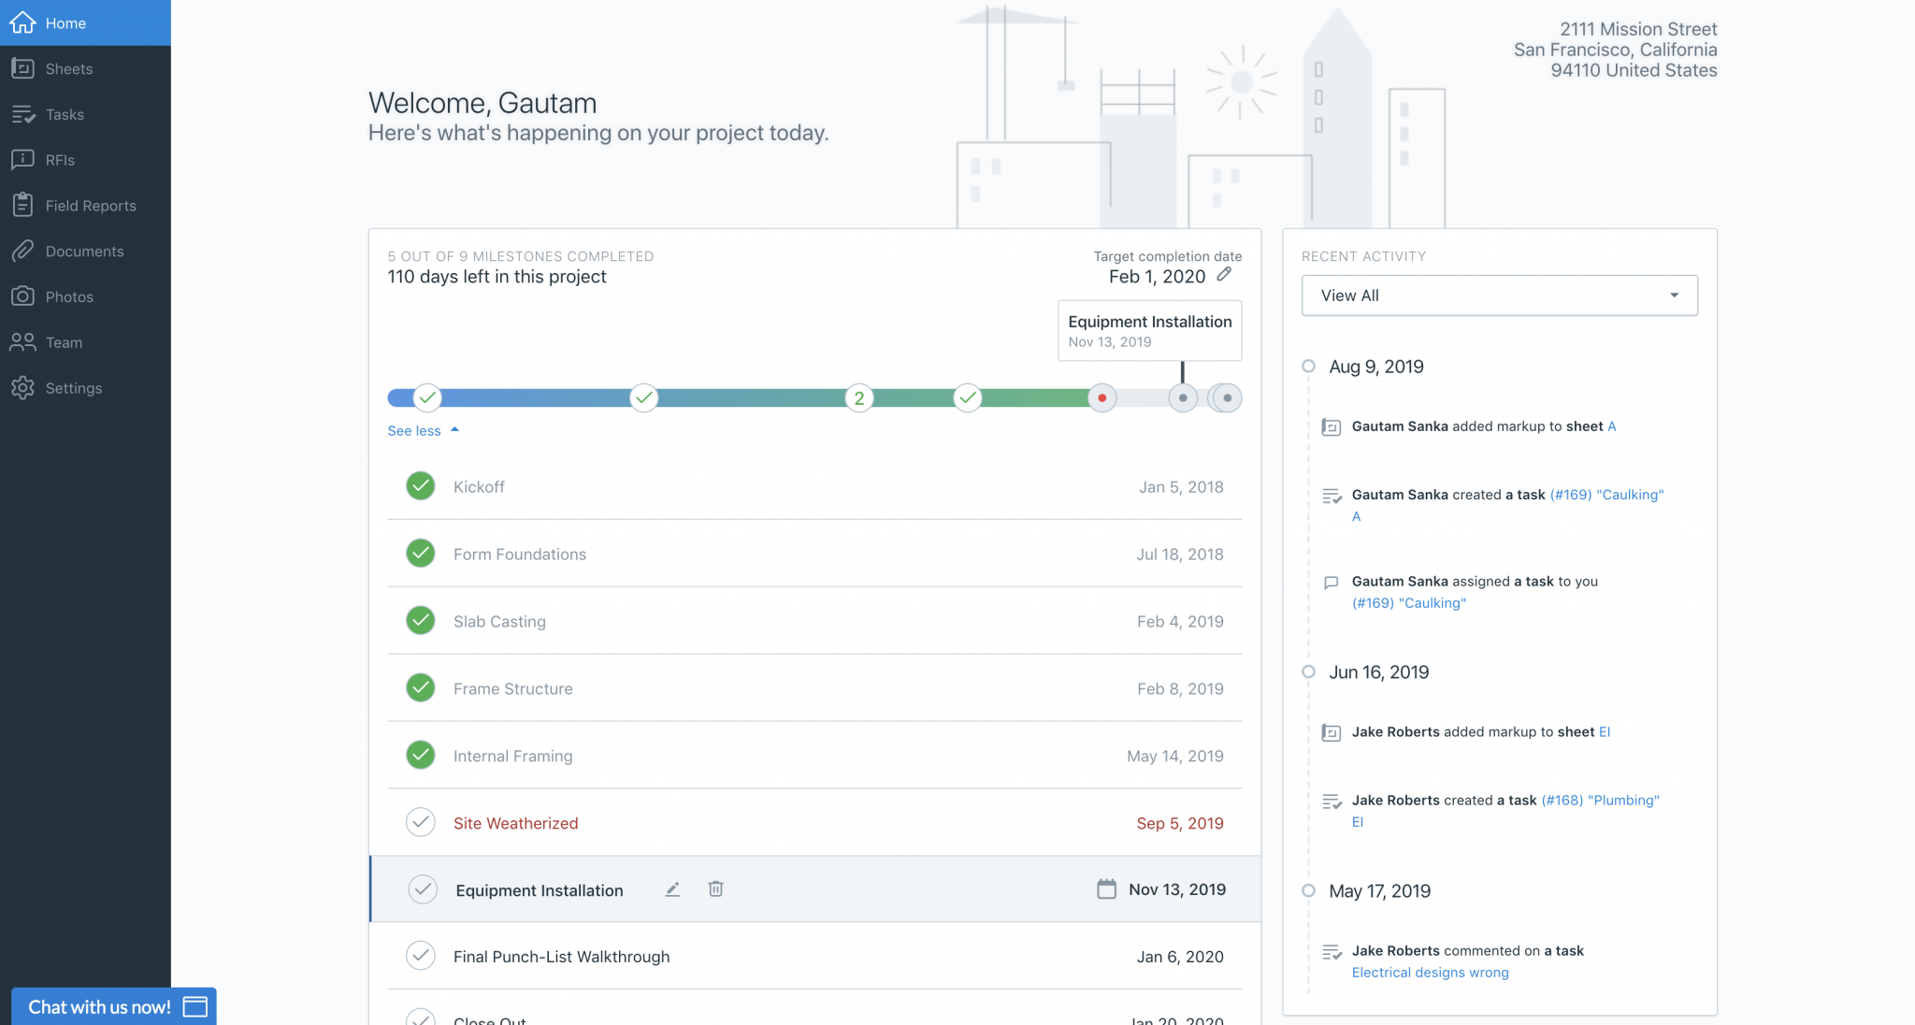Screen dimensions: 1915x1025
Task: Edit target completion date pencil icon
Action: pos(1224,275)
